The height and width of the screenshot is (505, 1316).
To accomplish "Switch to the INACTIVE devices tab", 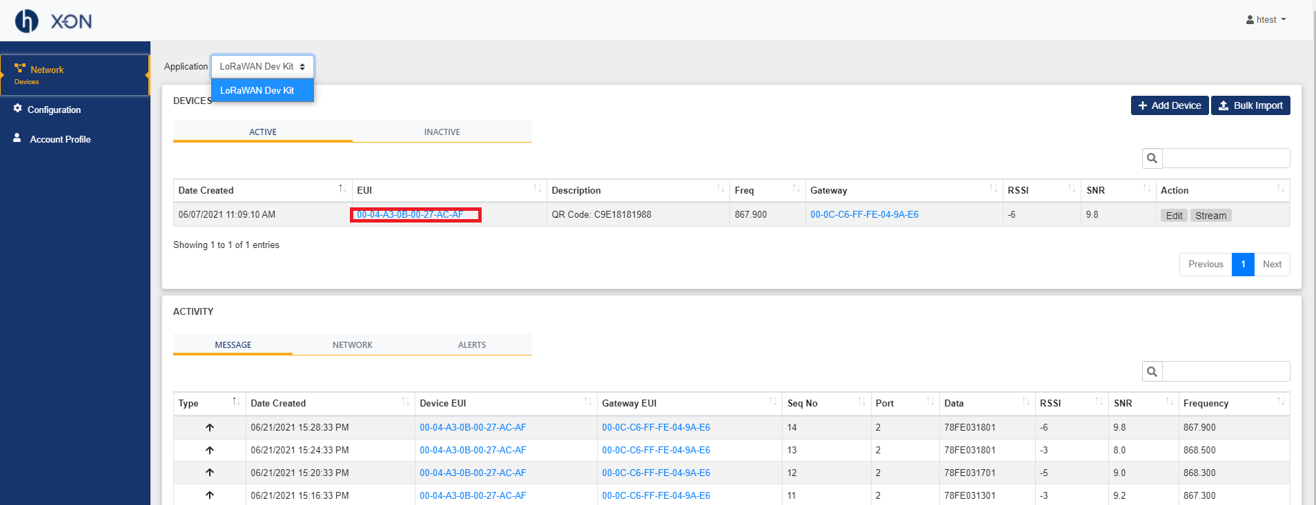I will (442, 132).
